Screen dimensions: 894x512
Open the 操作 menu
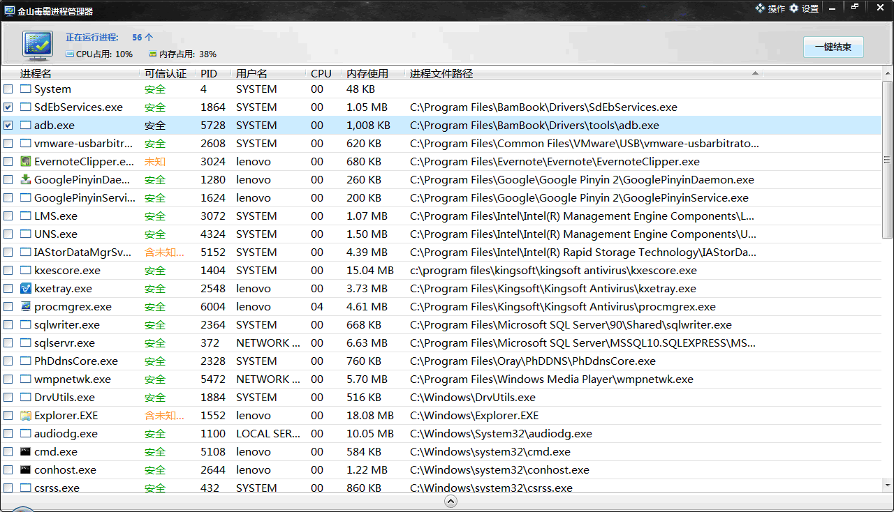770,8
